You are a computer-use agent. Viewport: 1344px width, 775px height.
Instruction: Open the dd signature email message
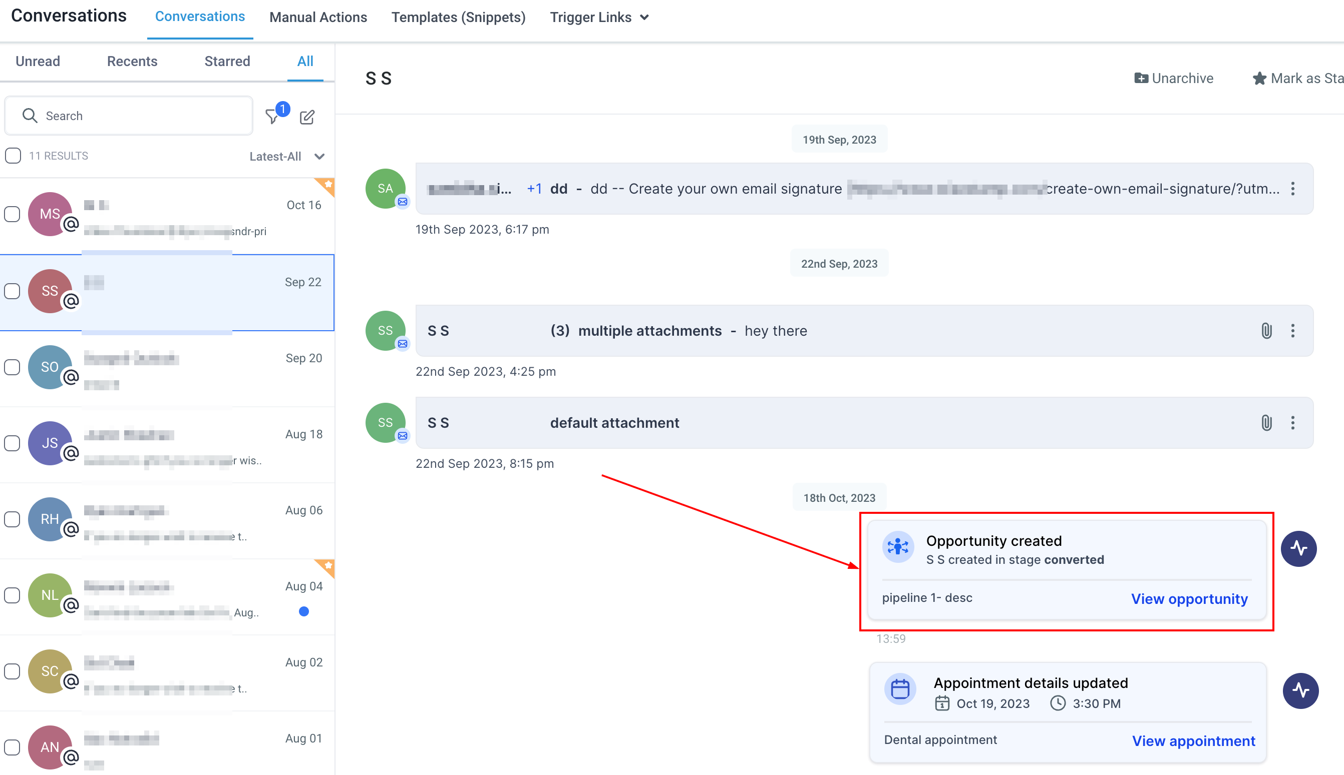pos(864,189)
